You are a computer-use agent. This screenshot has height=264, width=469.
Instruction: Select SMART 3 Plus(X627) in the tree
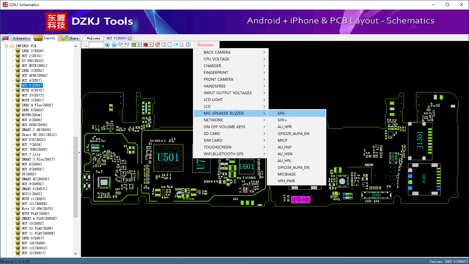point(38,159)
